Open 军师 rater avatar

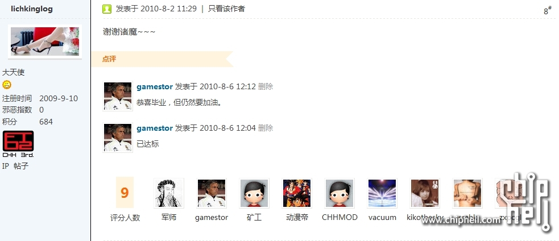pos(169,193)
